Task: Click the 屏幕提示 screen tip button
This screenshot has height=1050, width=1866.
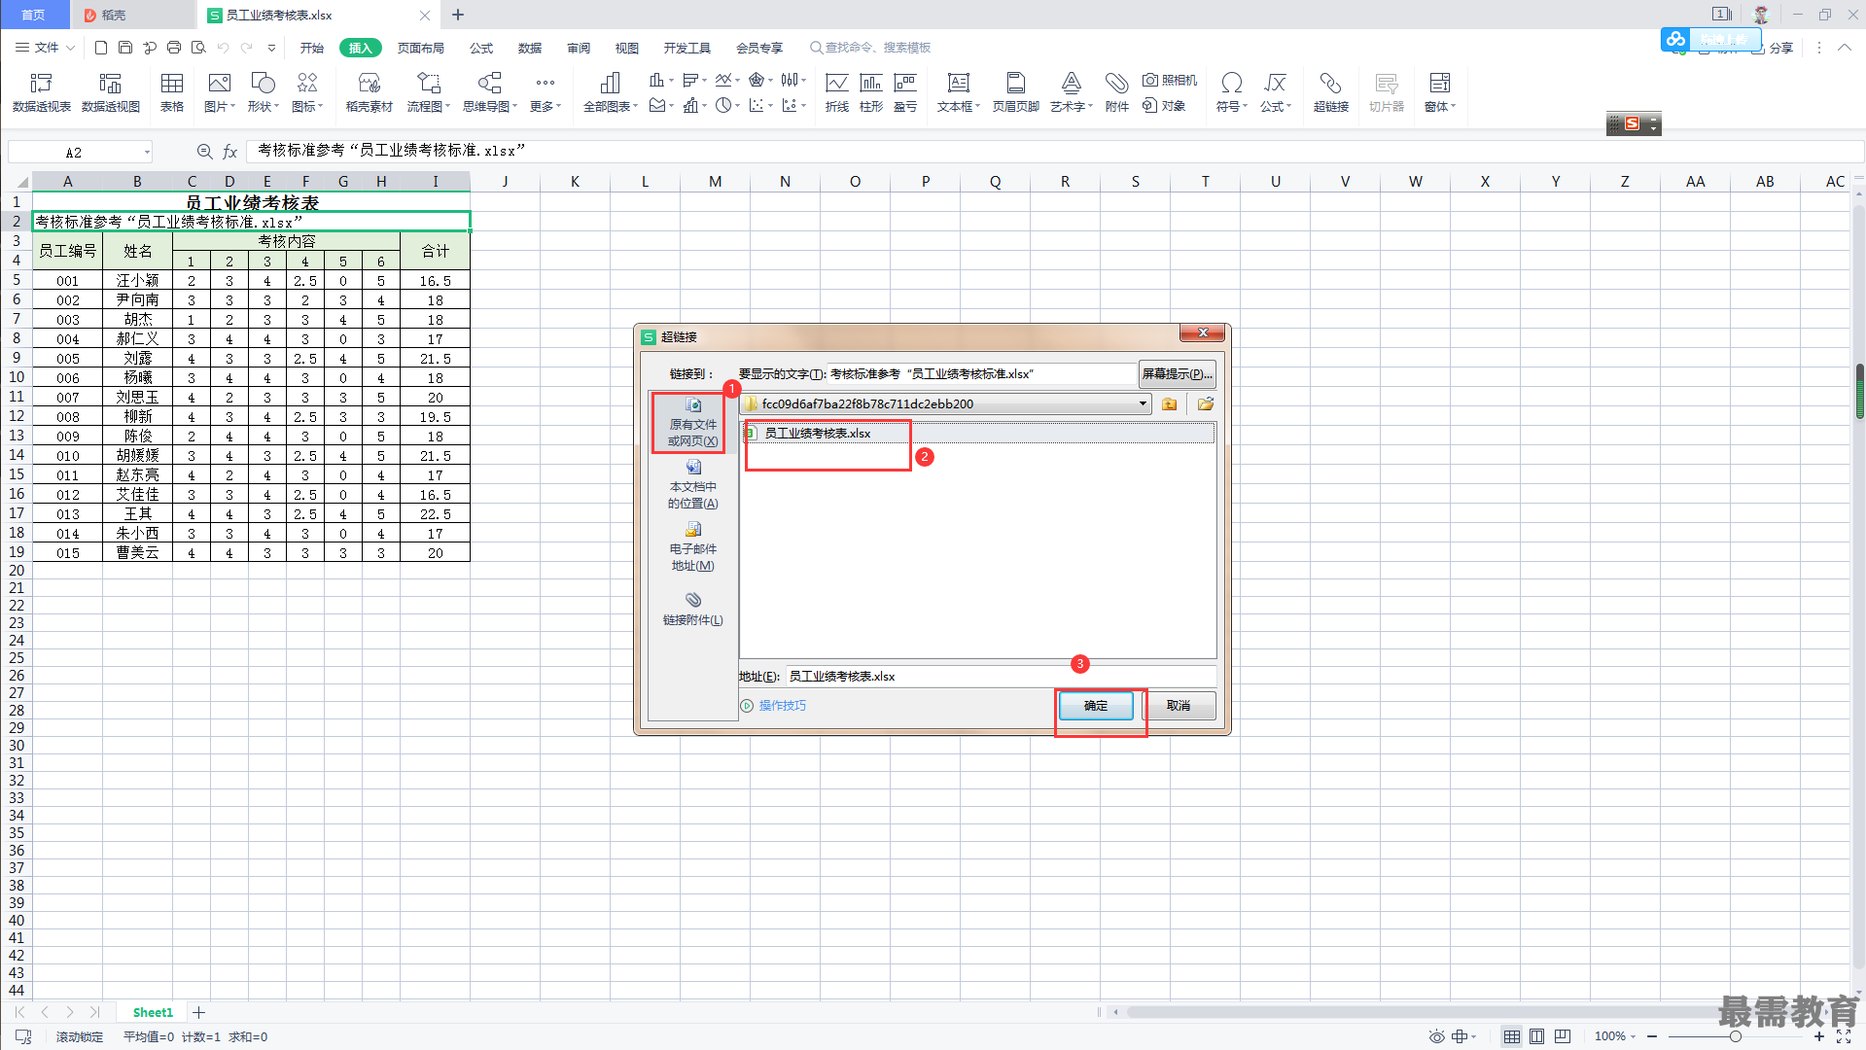Action: pos(1178,374)
